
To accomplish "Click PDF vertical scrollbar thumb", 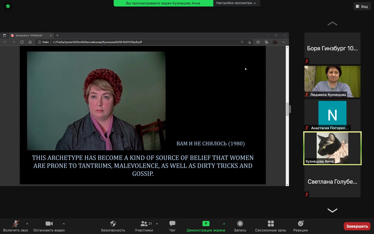I will (287, 109).
